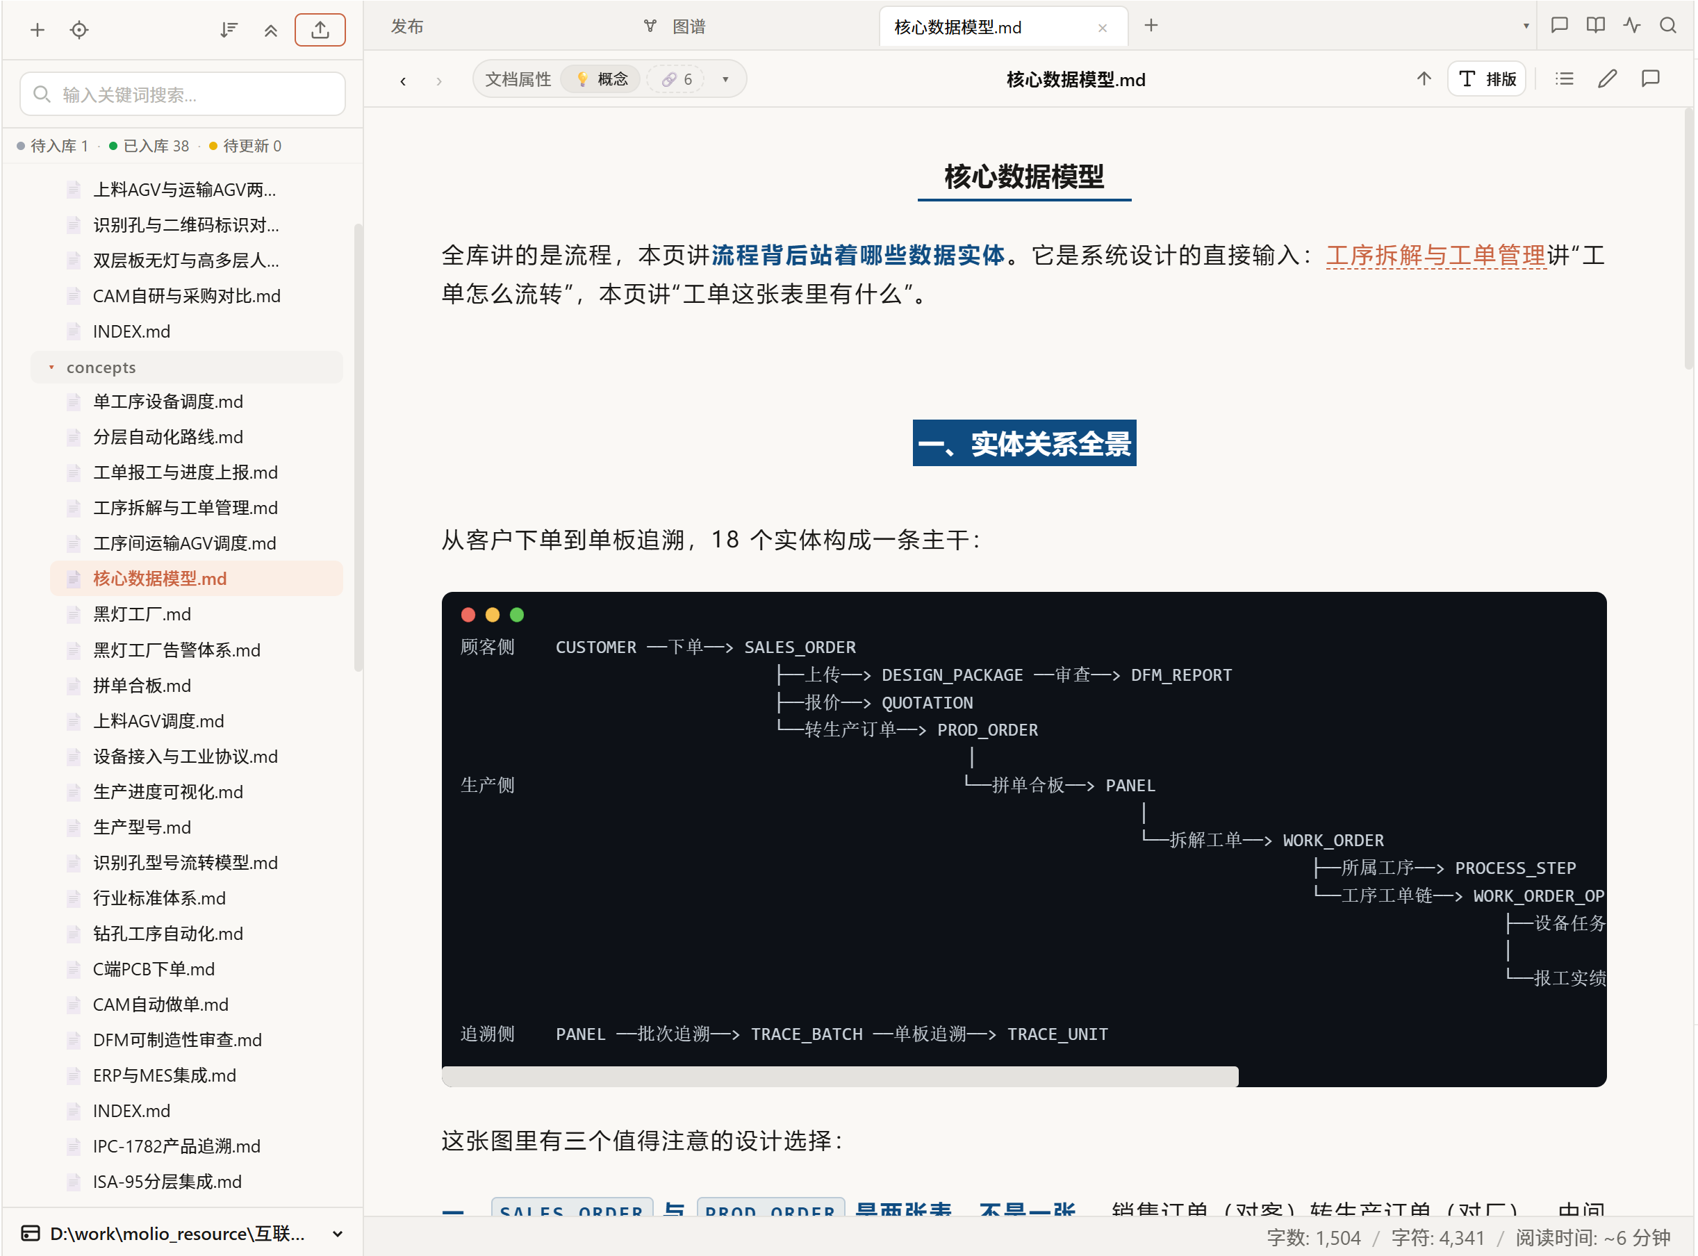This screenshot has width=1698, height=1256.
Task: Focus the keyword search input field
Action: [x=183, y=94]
